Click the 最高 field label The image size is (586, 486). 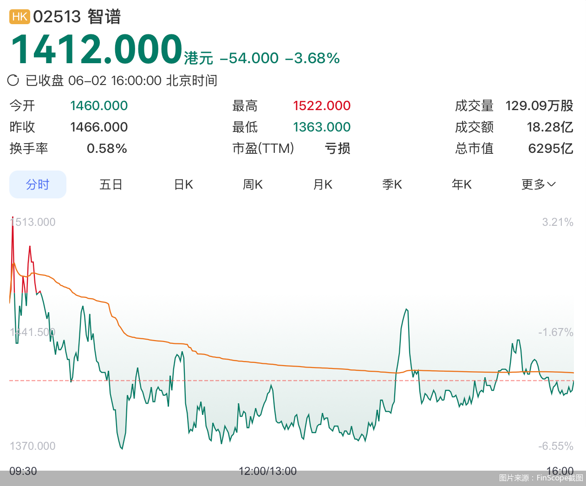tap(245, 106)
